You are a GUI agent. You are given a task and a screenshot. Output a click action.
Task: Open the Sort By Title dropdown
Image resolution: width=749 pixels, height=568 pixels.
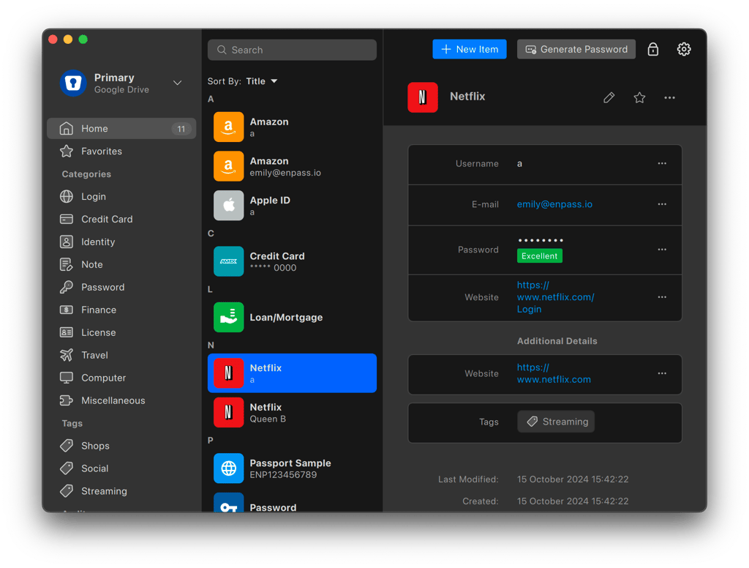click(x=261, y=81)
